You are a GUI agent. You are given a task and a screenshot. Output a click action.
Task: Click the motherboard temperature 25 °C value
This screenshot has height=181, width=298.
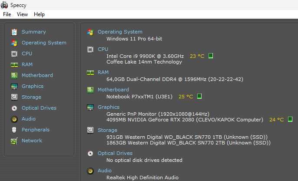(185, 97)
